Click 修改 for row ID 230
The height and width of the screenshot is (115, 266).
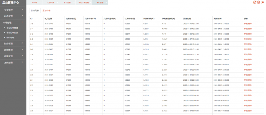click(x=246, y=101)
